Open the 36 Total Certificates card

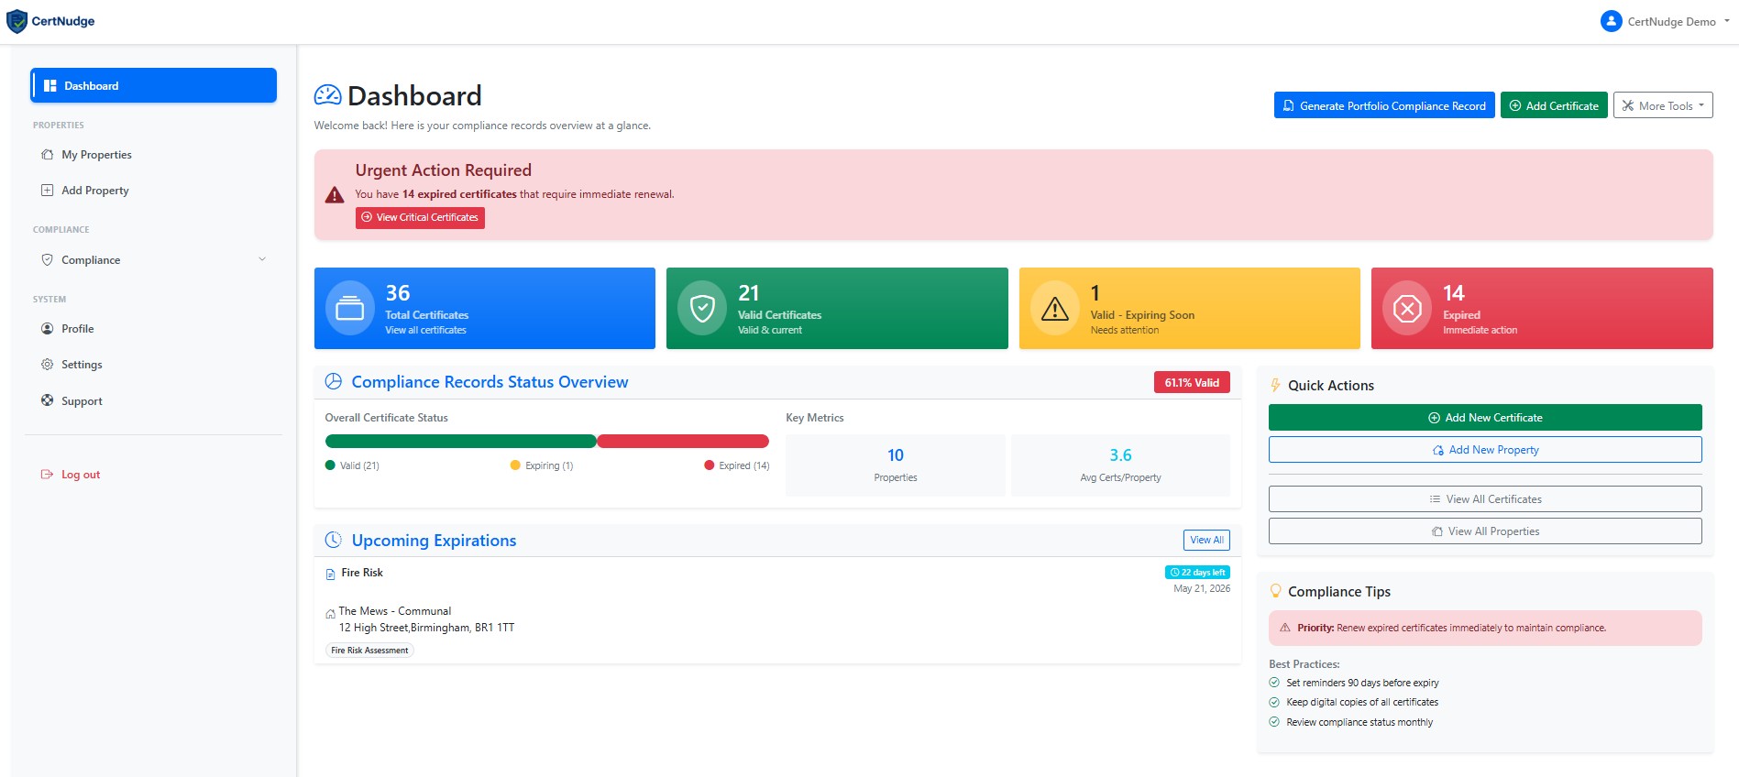click(485, 308)
